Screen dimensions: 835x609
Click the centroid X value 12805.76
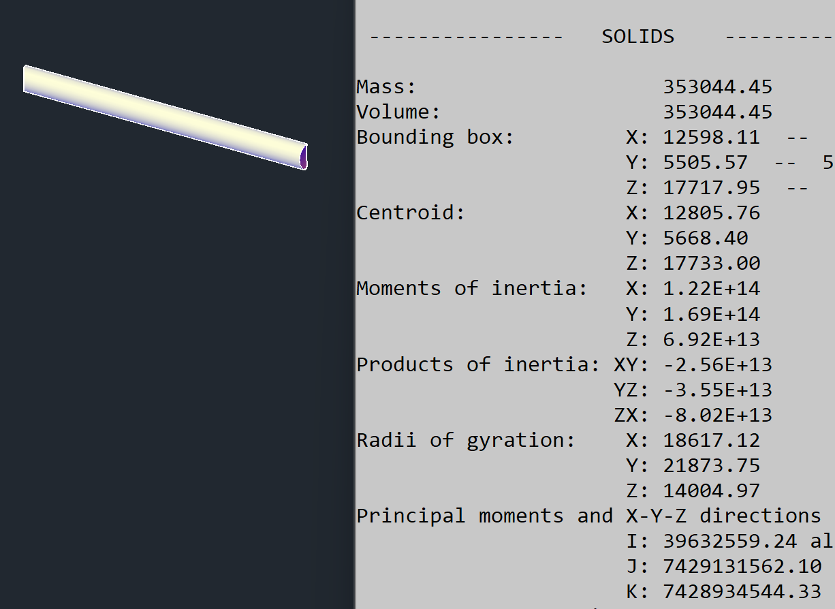coord(711,213)
